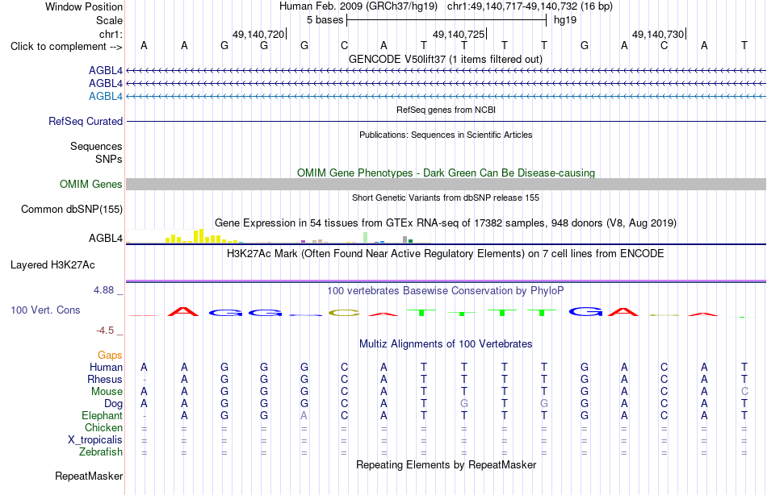
Task: Click the chr1 position text in header
Action: point(530,6)
